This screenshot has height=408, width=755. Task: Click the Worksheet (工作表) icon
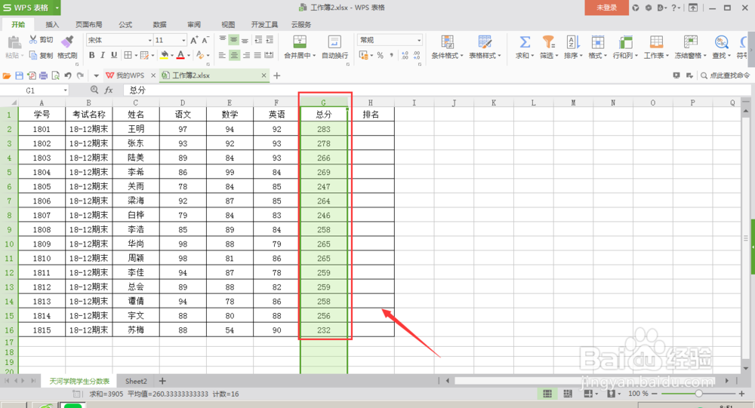point(656,42)
